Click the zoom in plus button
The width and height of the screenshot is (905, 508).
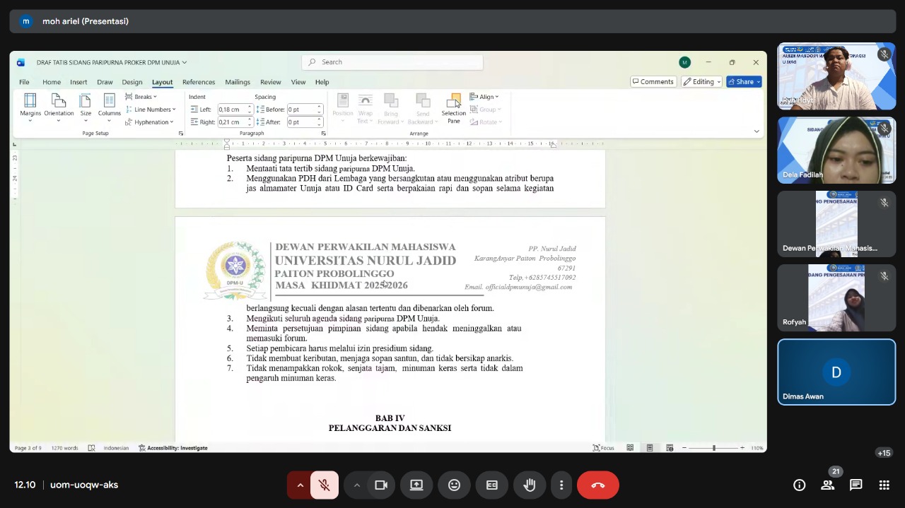(x=742, y=448)
